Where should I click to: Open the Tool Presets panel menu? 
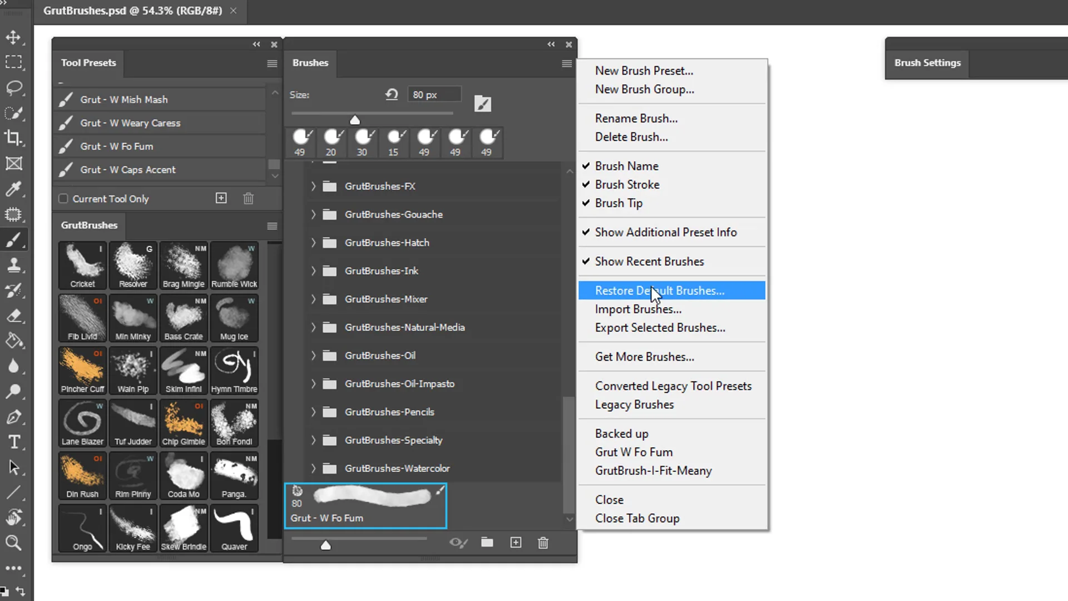pyautogui.click(x=272, y=63)
